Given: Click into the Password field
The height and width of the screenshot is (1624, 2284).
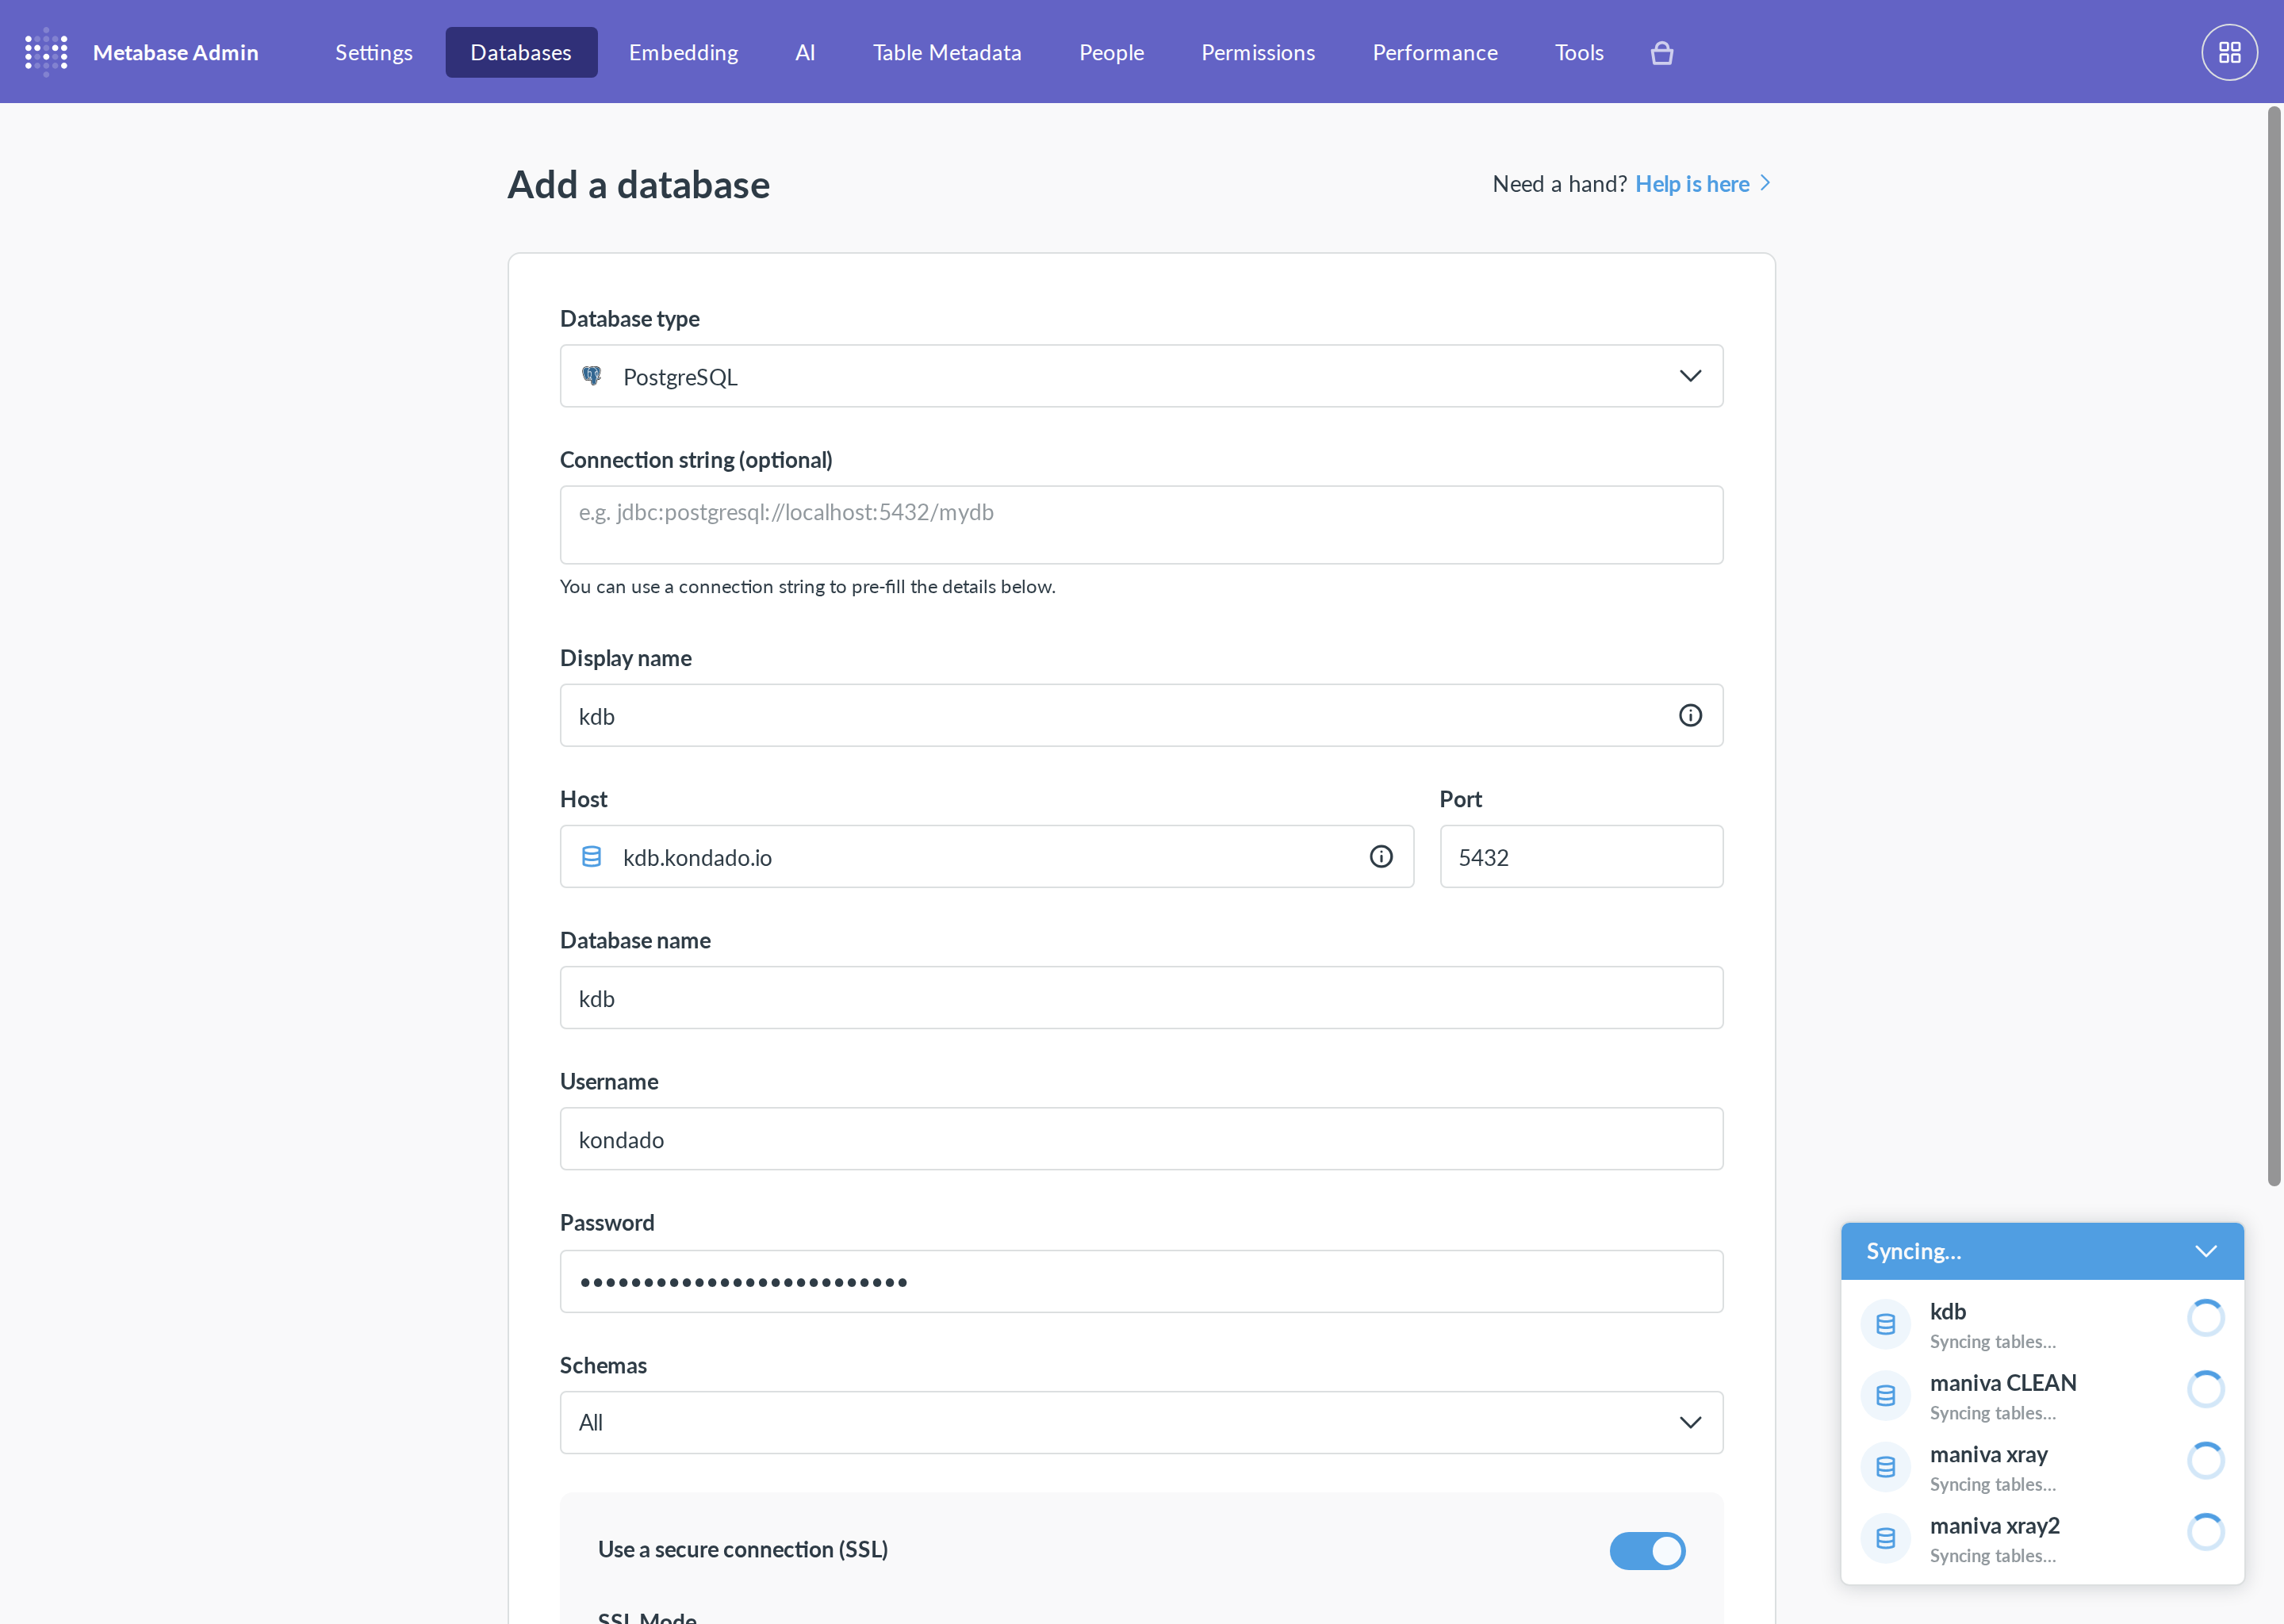Looking at the screenshot, I should (x=1141, y=1281).
